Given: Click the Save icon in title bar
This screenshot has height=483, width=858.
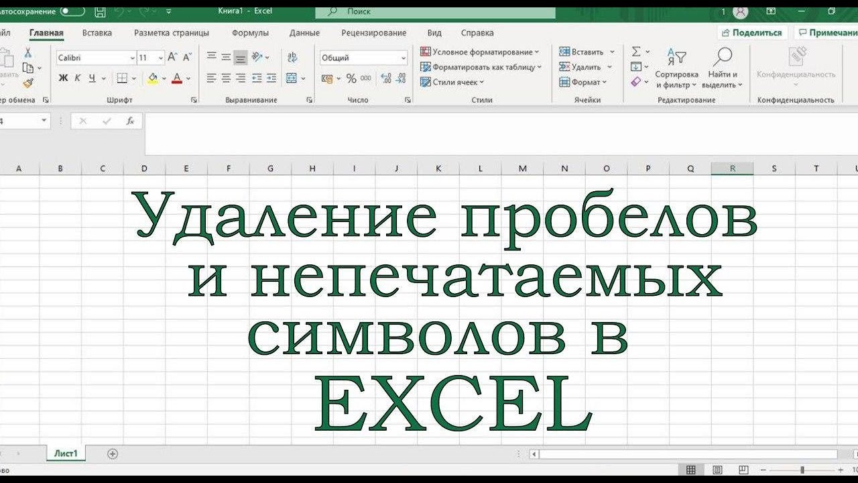Looking at the screenshot, I should click(100, 11).
